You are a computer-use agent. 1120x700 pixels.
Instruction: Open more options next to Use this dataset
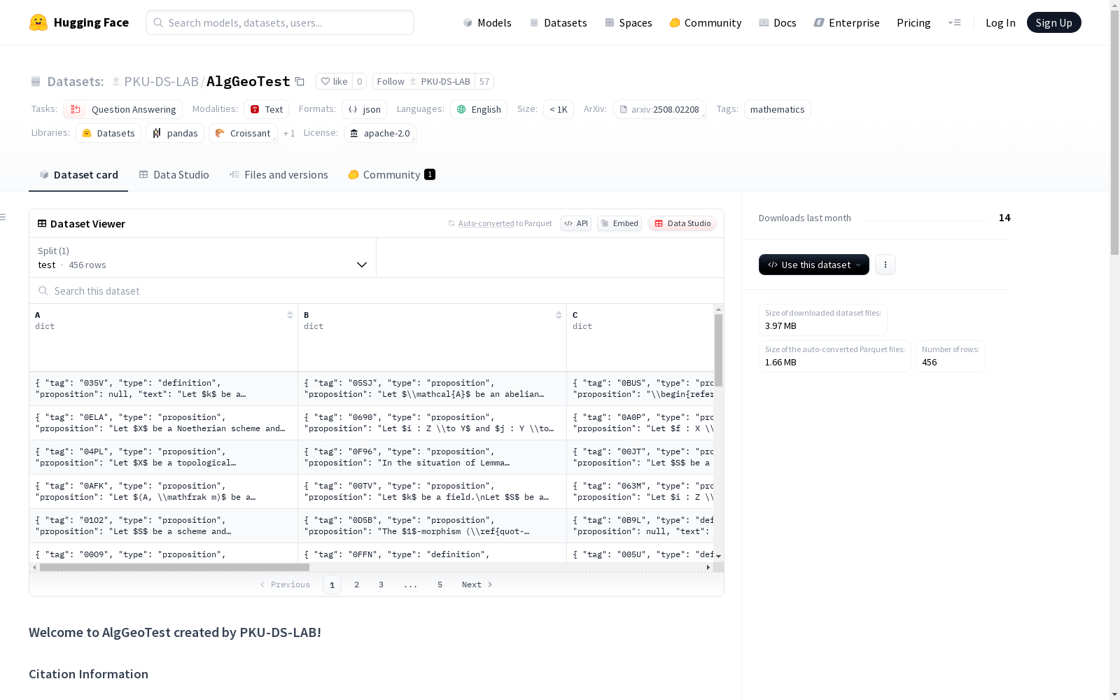[x=885, y=265]
